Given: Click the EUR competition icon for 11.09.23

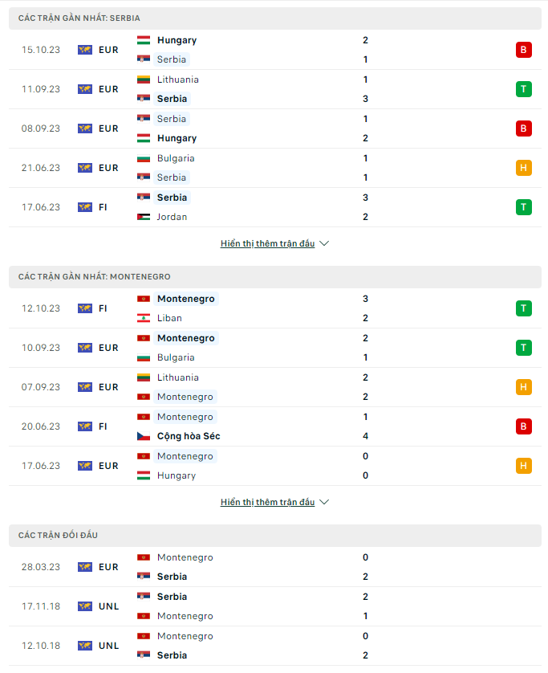Looking at the screenshot, I should coord(85,89).
